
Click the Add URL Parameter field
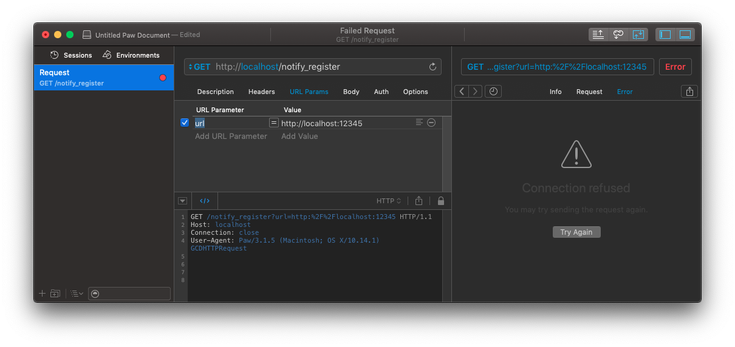(x=231, y=136)
